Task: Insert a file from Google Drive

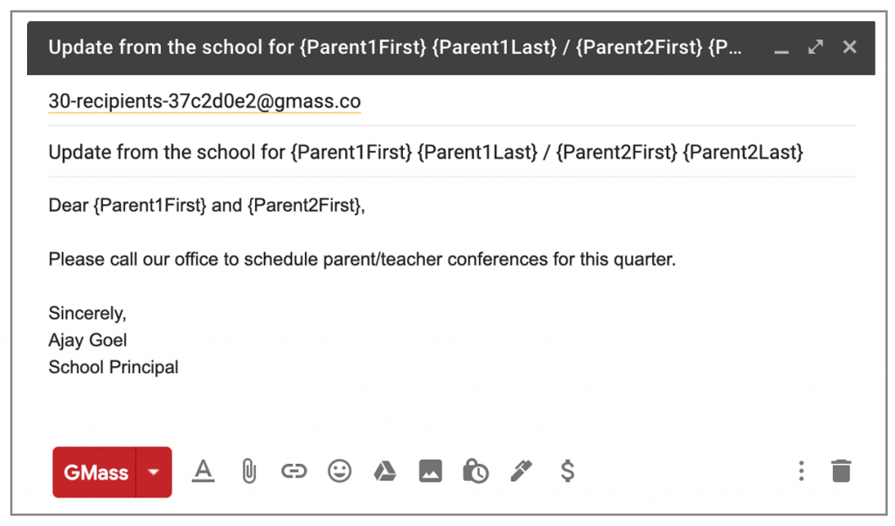Action: 385,472
